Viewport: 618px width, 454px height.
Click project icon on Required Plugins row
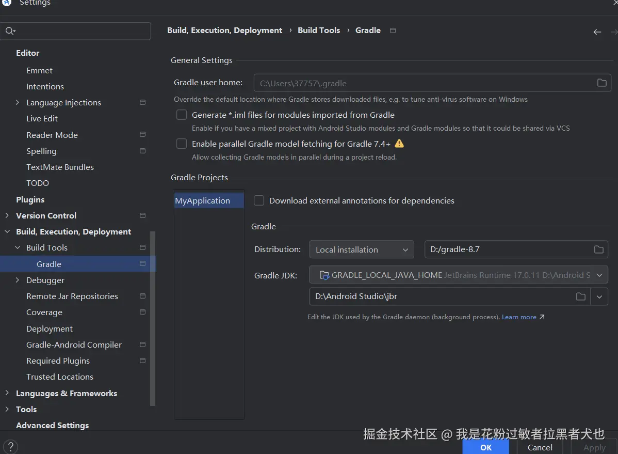tap(143, 361)
